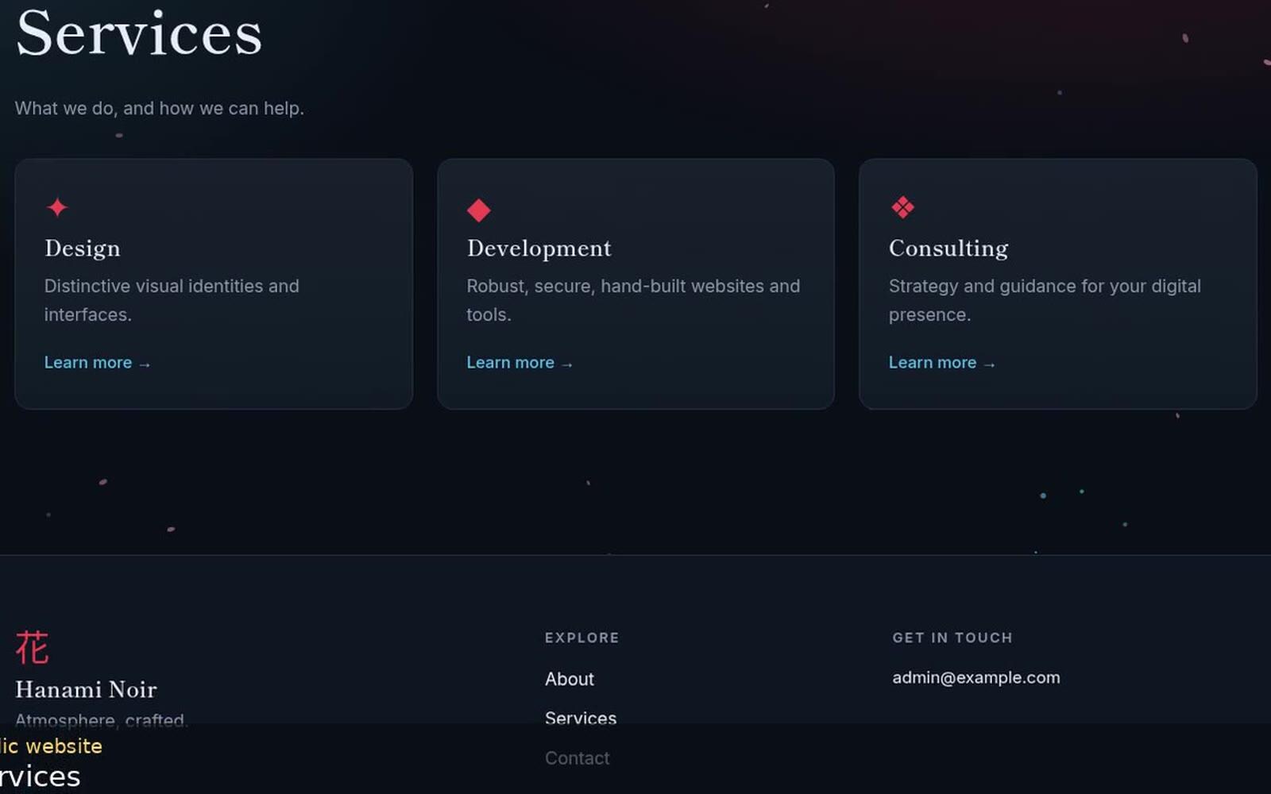Click the text "Robust, secure, hand-built websites and tools."
The height and width of the screenshot is (794, 1271).
point(633,300)
